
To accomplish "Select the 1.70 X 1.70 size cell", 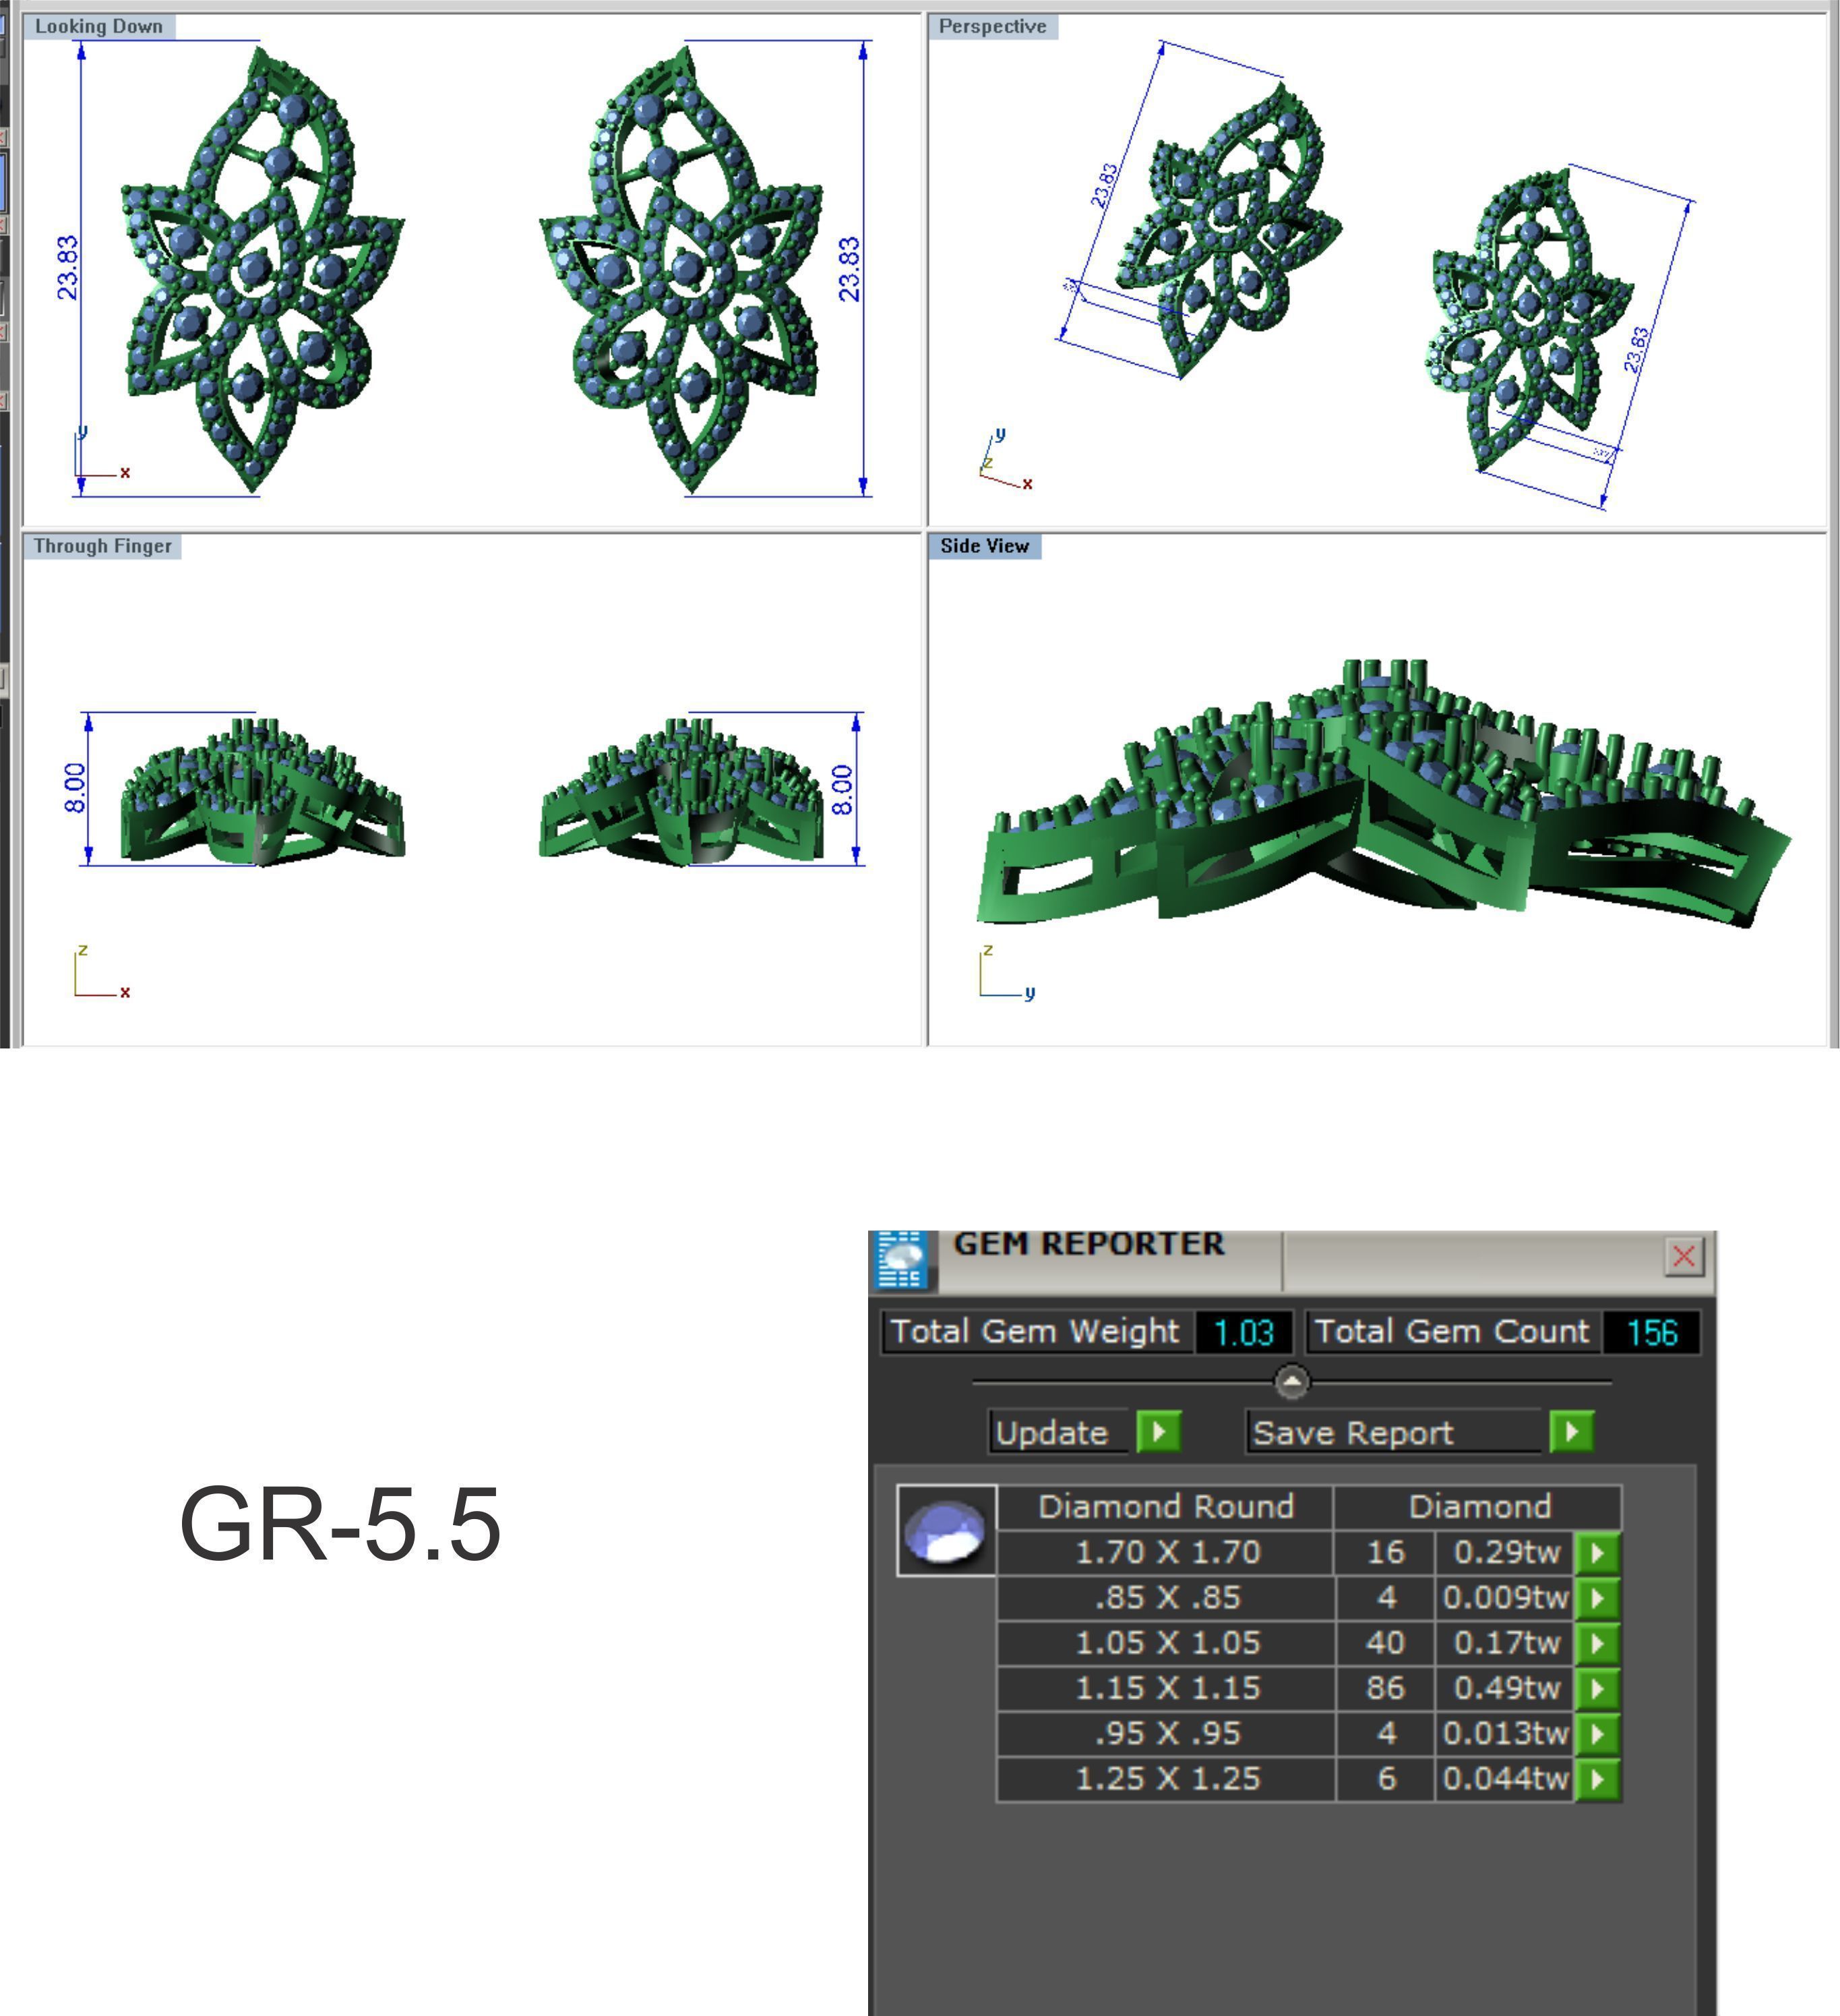I will click(1167, 1553).
